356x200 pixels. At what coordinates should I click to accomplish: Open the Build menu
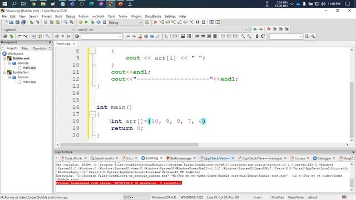click(x=58, y=16)
